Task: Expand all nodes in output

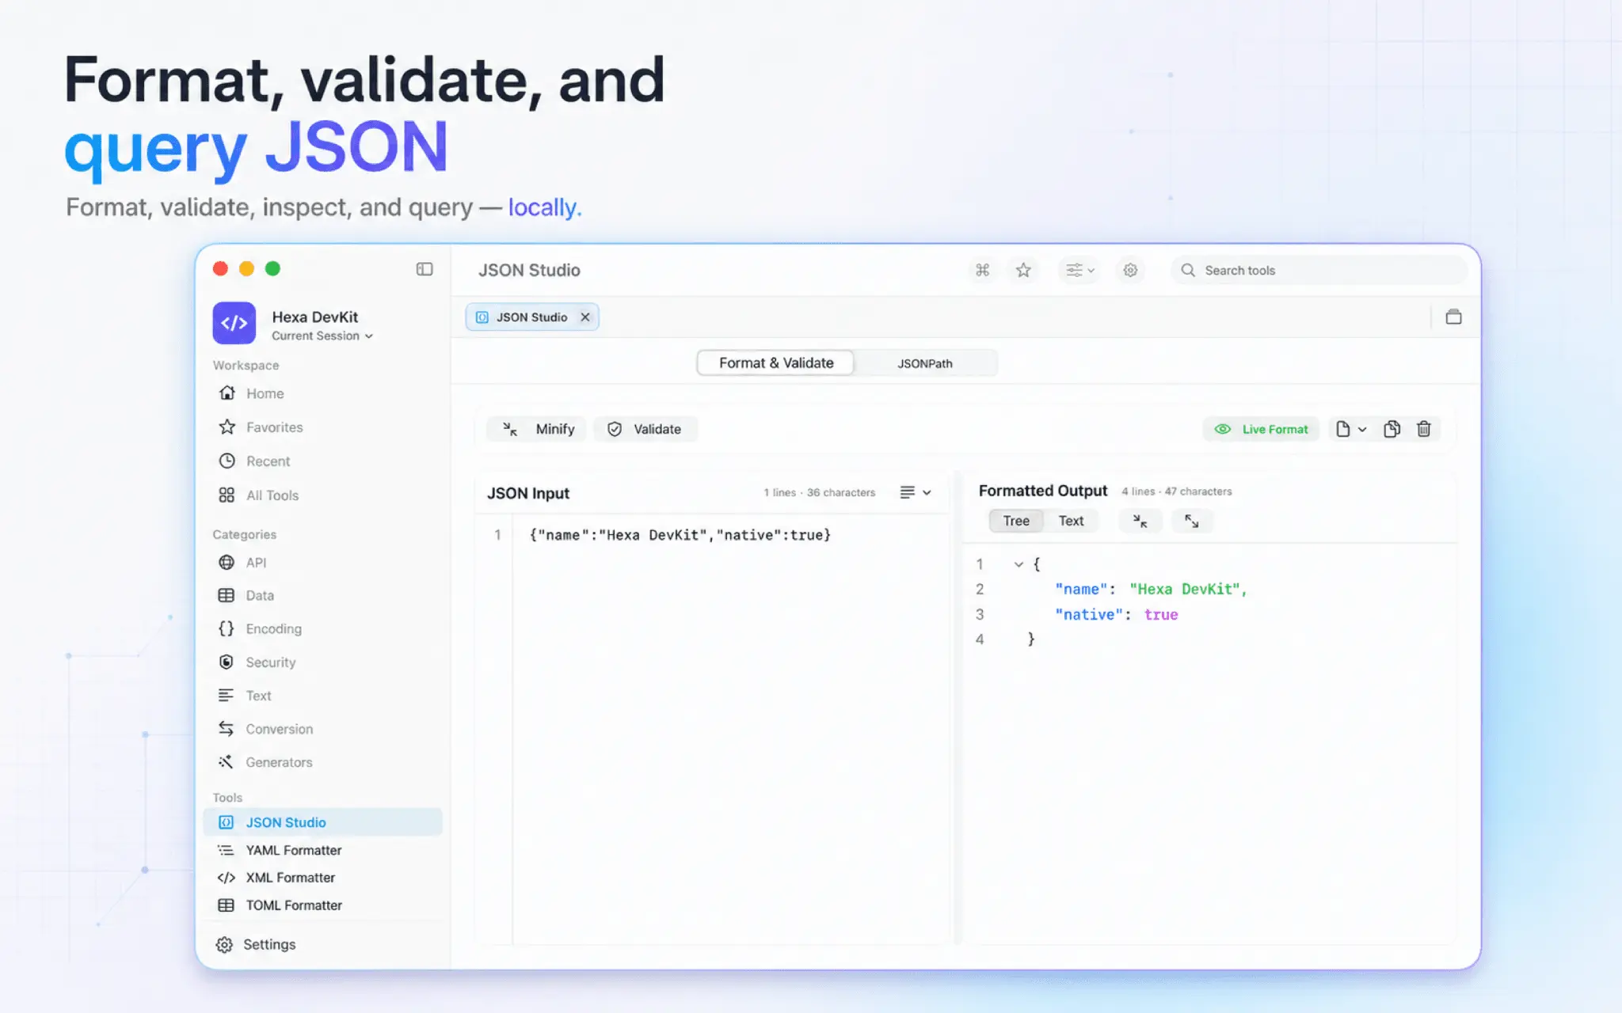Action: point(1191,521)
